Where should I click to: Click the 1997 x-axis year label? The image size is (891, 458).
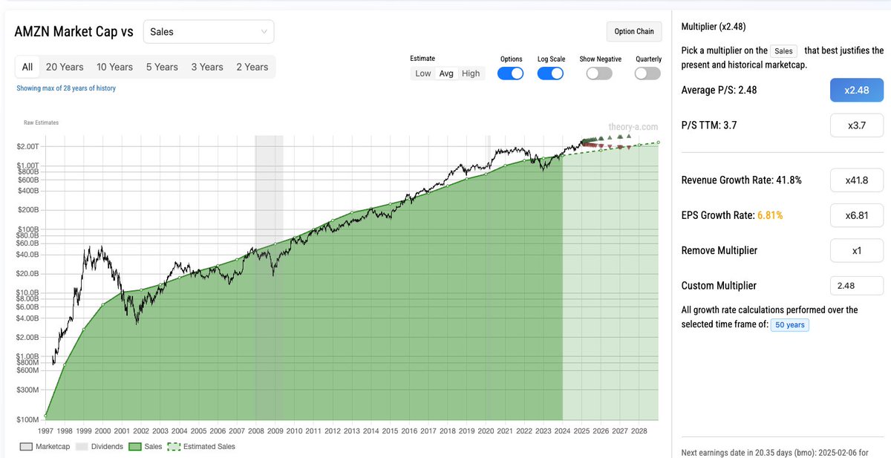45,431
